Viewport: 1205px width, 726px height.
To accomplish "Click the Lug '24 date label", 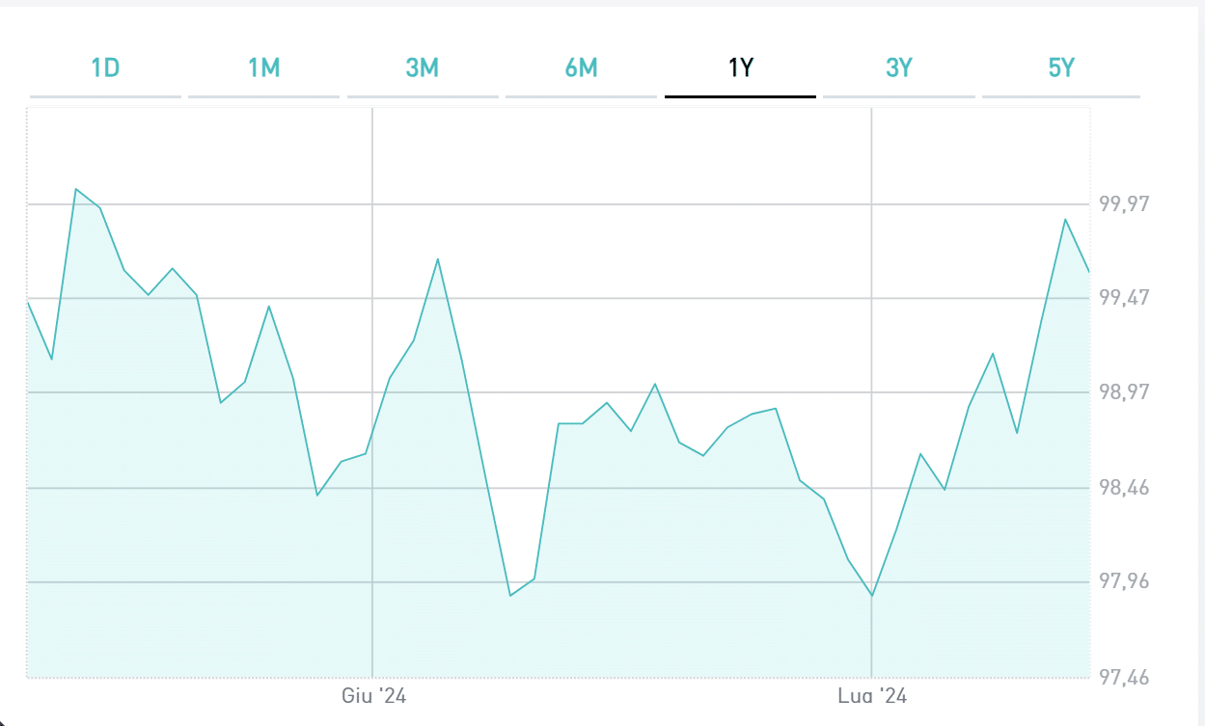I will point(871,696).
